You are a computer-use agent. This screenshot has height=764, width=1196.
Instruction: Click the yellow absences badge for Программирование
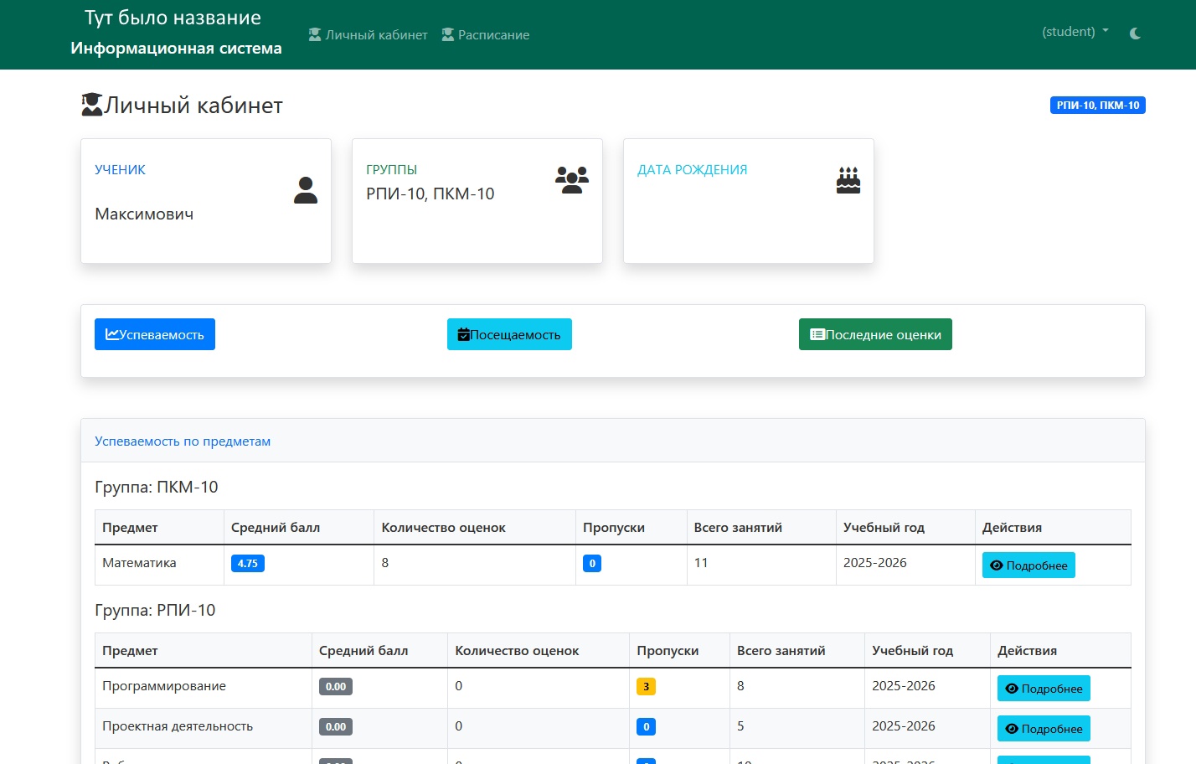pyautogui.click(x=646, y=687)
